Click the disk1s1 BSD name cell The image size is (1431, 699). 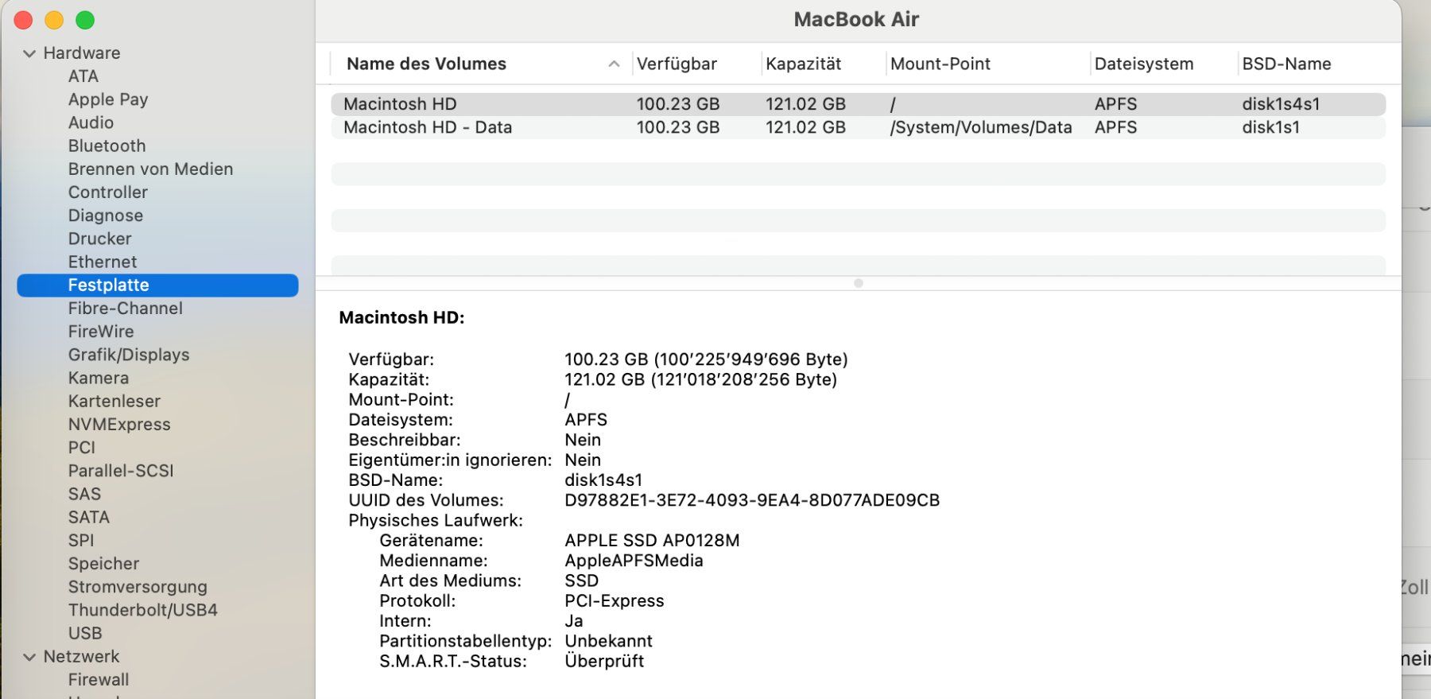1270,127
